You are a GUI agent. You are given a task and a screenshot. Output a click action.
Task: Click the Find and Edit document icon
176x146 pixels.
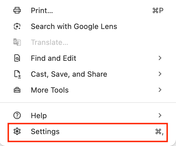(x=17, y=59)
